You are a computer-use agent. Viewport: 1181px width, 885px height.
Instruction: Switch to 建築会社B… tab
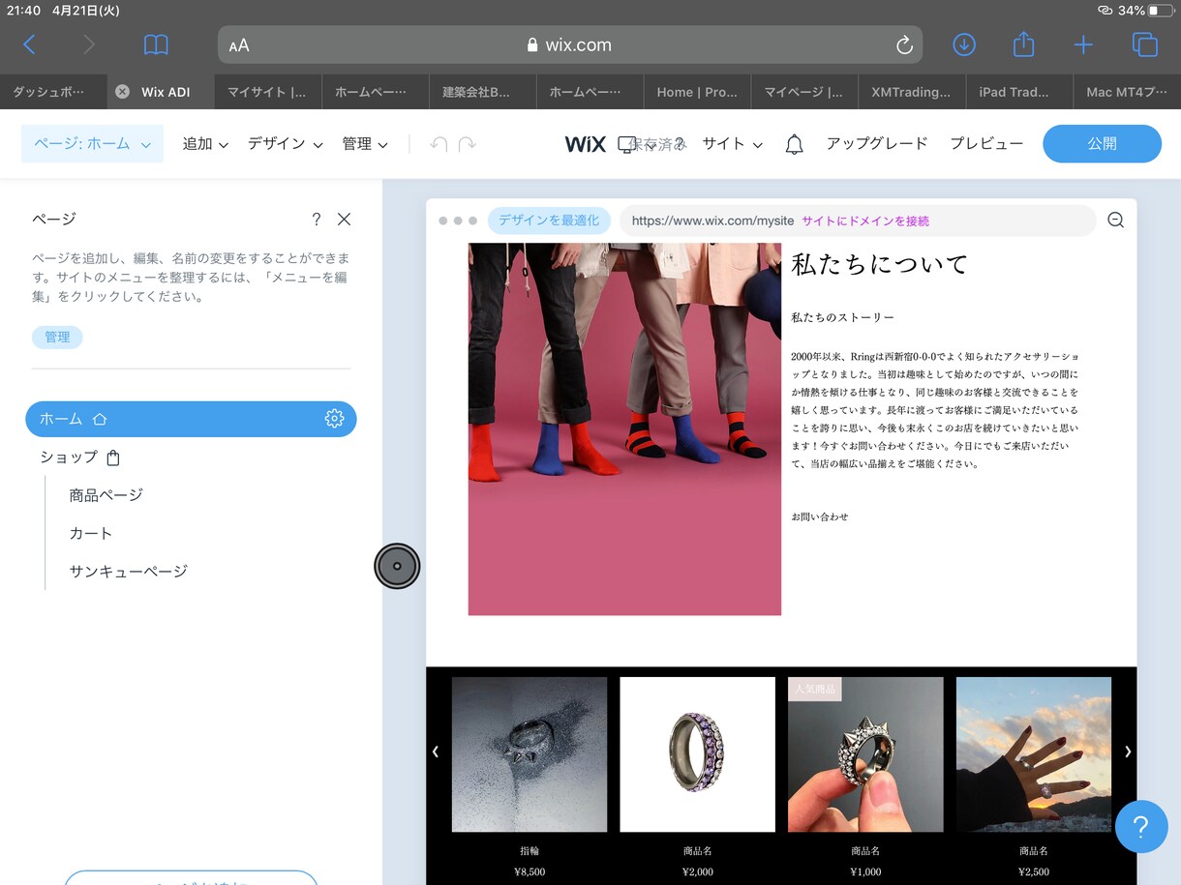coord(482,92)
